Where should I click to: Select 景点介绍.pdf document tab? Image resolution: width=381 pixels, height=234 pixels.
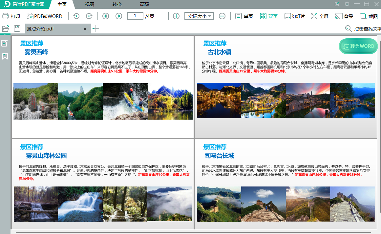[58, 29]
